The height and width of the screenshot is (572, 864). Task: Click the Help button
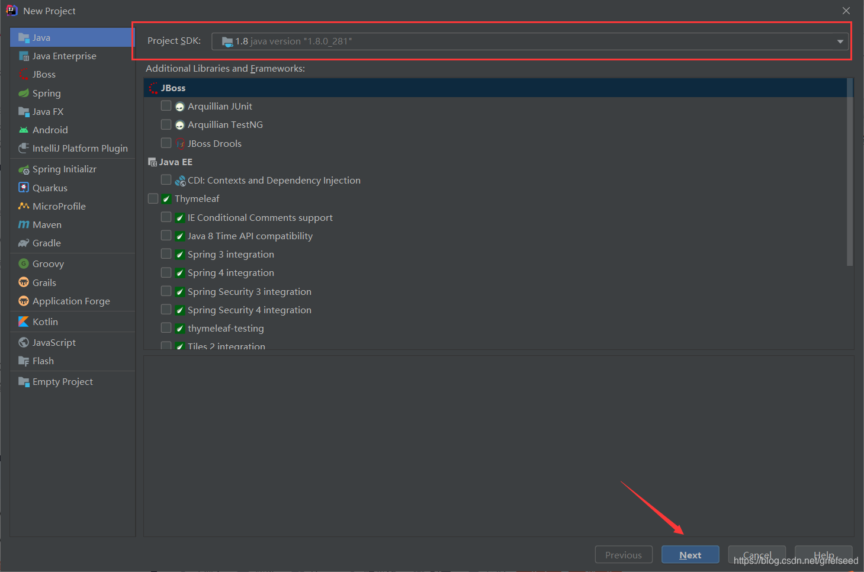[x=824, y=555]
